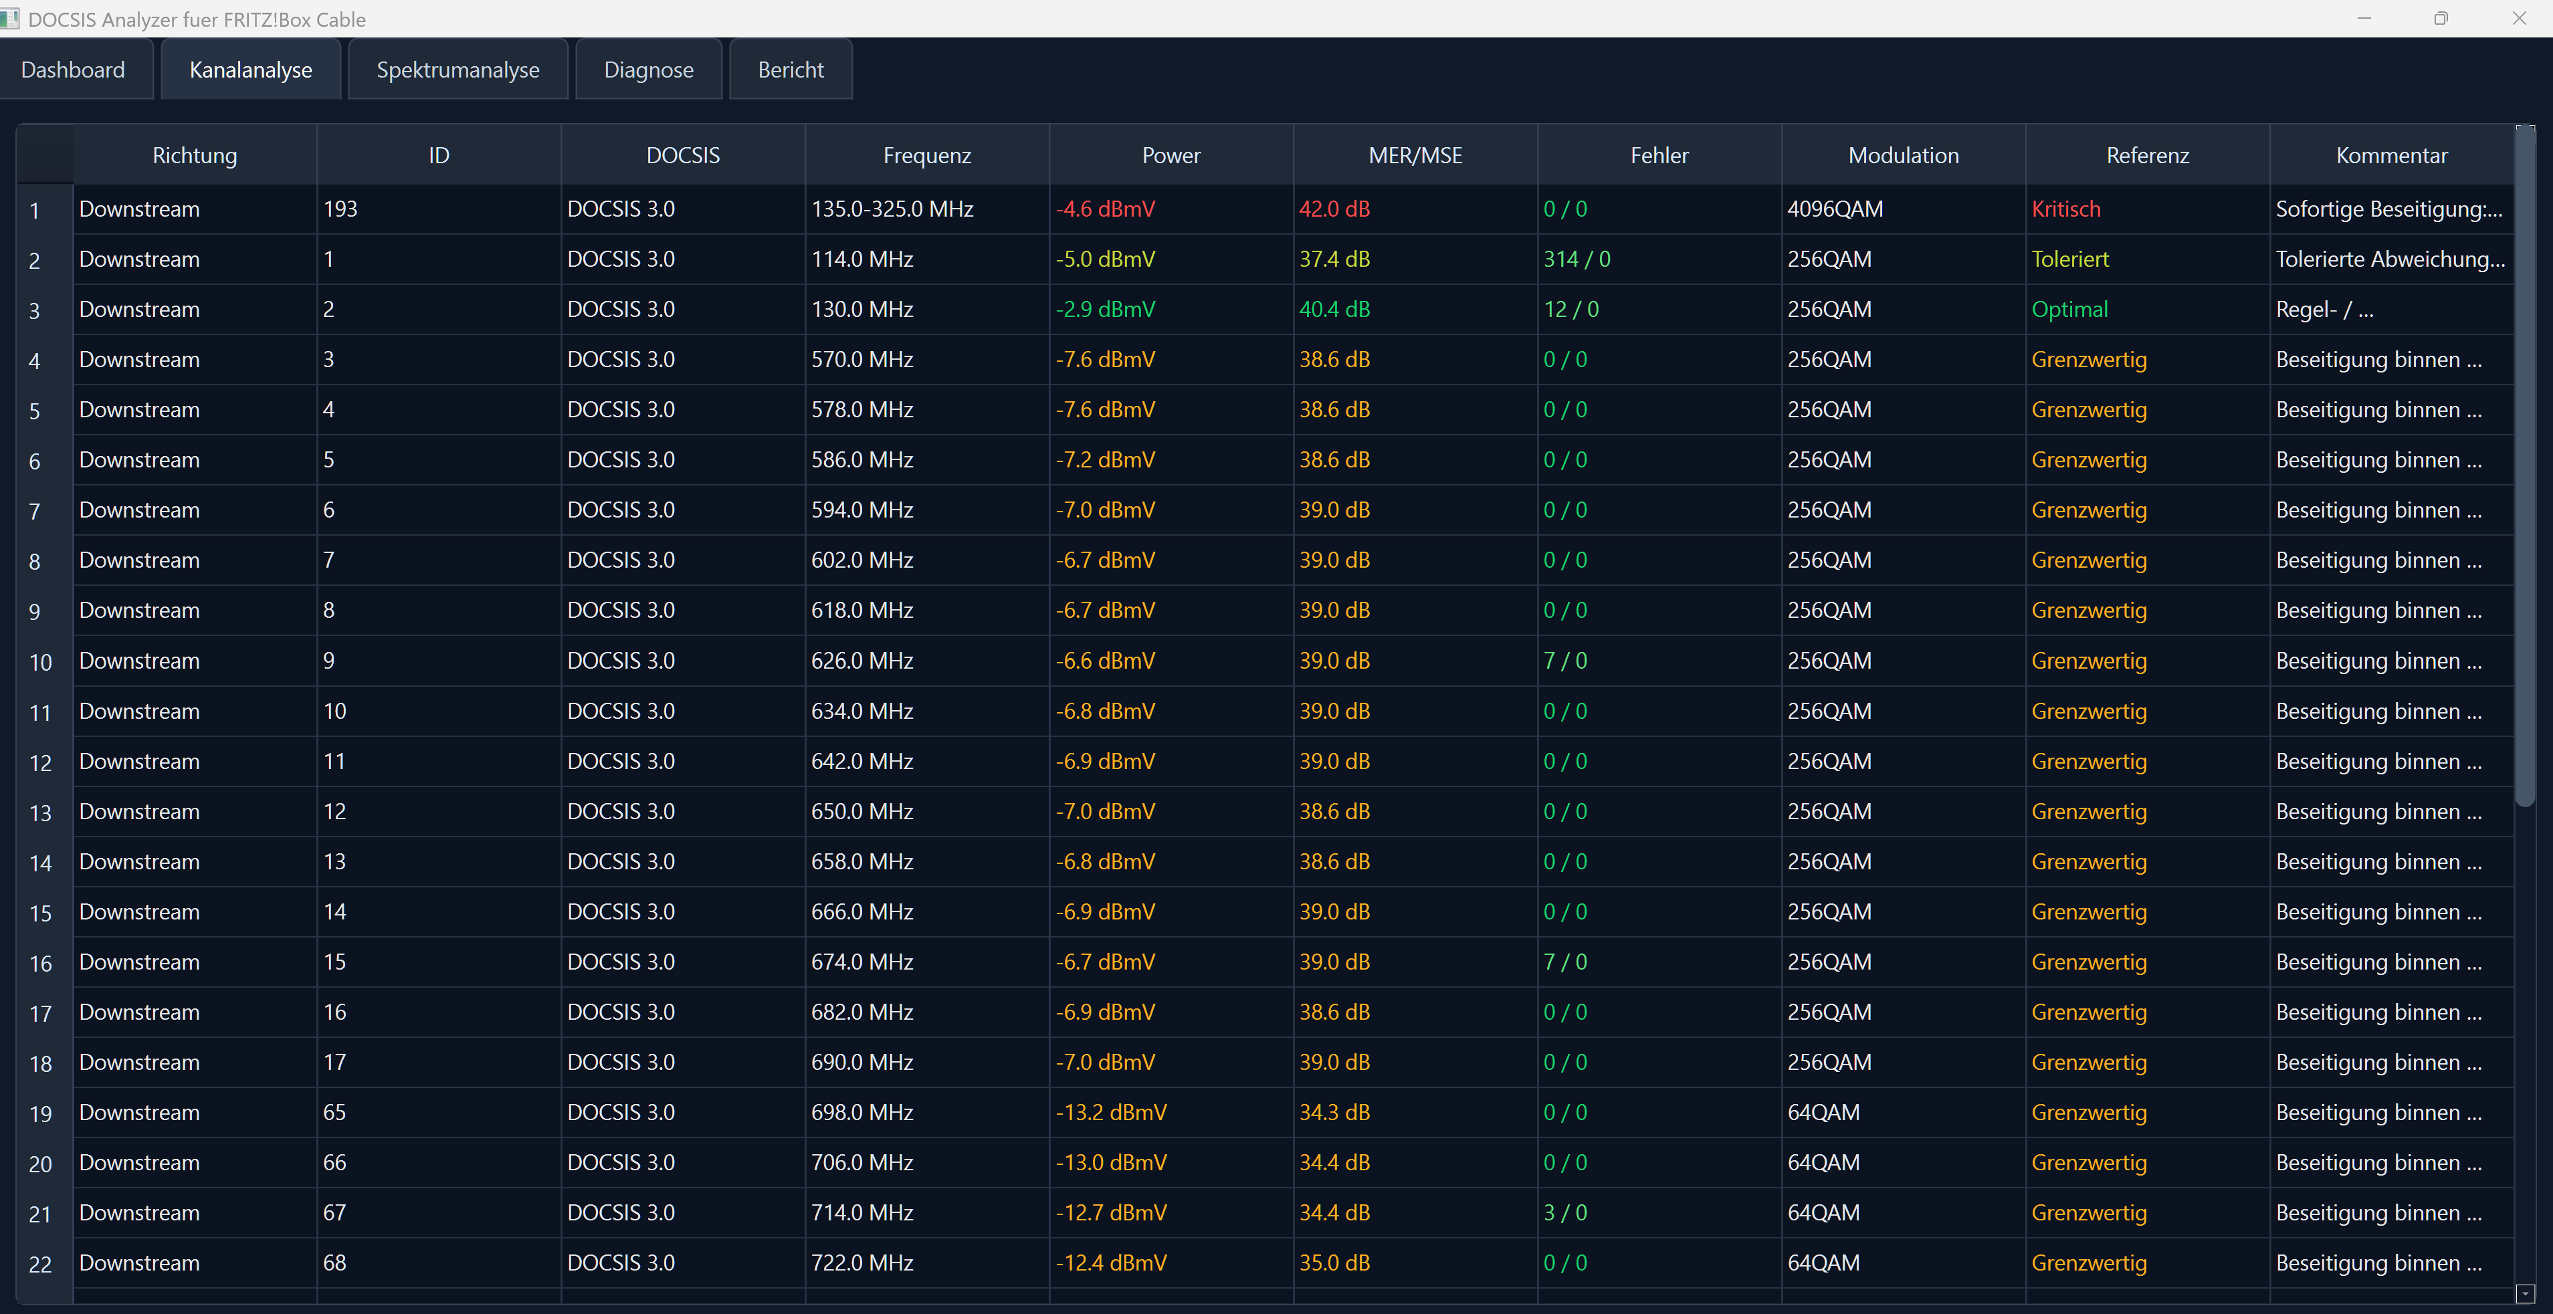The width and height of the screenshot is (2553, 1314).
Task: Sort by the MER/MSE column header
Action: tap(1415, 154)
